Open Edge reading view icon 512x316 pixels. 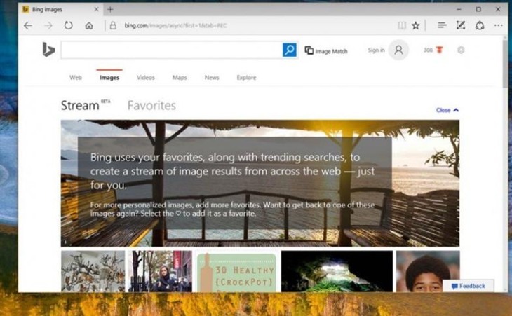coord(402,25)
